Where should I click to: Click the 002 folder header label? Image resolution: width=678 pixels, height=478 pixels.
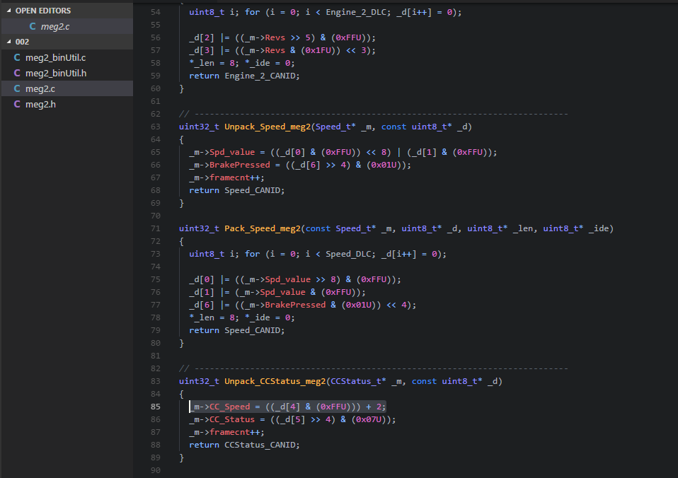coord(22,42)
